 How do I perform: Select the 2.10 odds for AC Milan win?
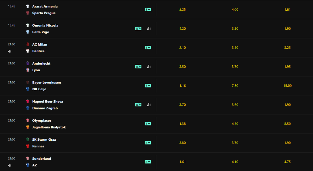click(182, 48)
